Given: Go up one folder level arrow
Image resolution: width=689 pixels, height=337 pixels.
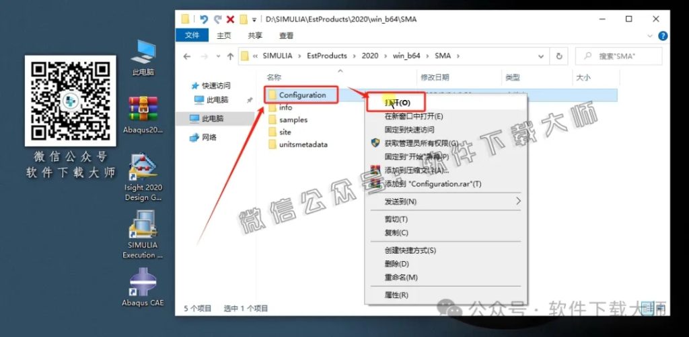Looking at the screenshot, I should [x=230, y=56].
